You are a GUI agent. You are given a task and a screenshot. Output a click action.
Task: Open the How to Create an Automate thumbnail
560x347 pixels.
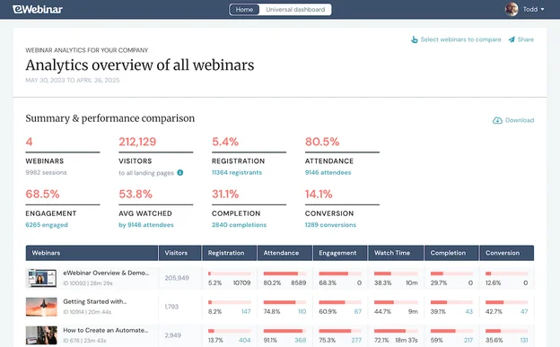[x=41, y=335]
